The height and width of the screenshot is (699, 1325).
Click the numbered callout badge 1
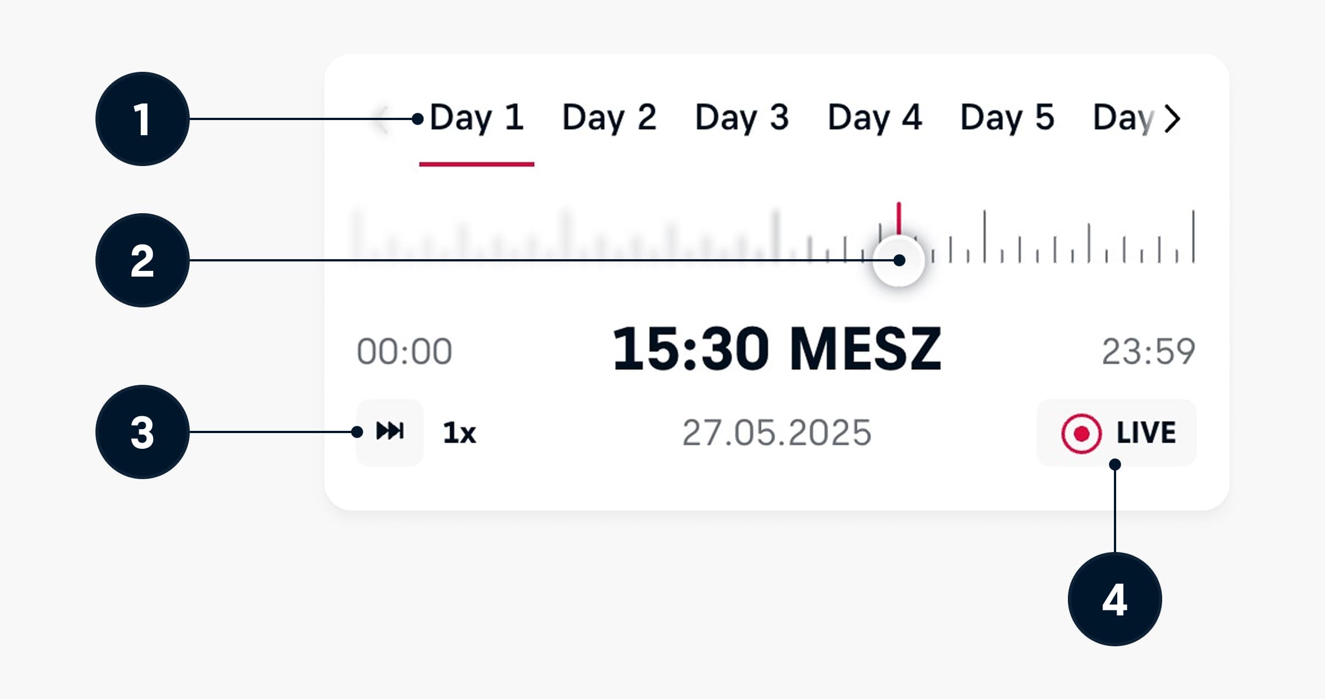142,119
